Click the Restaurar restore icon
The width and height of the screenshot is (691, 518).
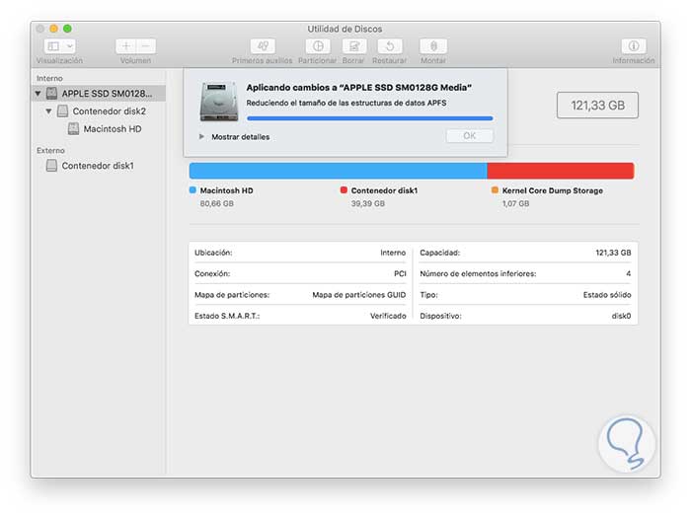(x=390, y=45)
